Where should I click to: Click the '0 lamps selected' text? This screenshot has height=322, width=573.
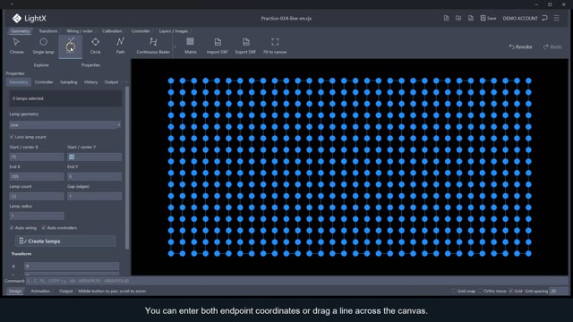28,98
